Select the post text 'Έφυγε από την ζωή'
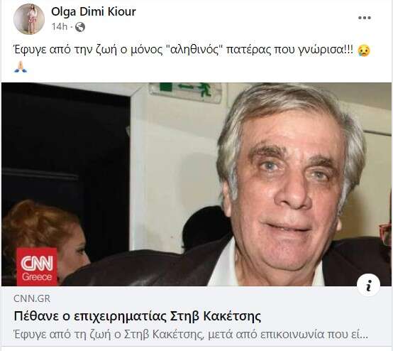Screen dimensions: 393x351 coord(65,50)
